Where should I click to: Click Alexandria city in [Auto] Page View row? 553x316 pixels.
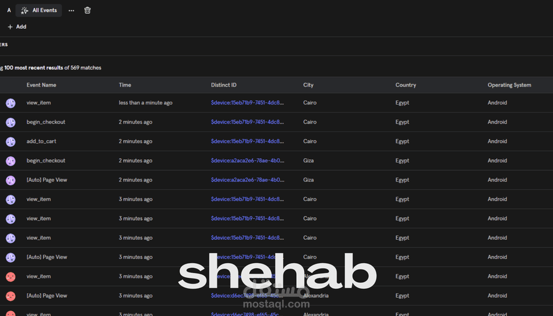(316, 296)
